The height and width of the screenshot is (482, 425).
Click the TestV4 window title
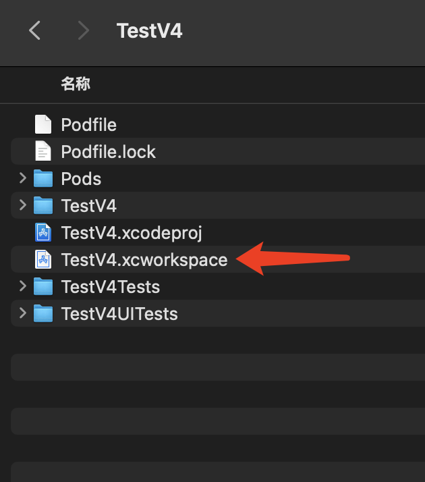[149, 31]
